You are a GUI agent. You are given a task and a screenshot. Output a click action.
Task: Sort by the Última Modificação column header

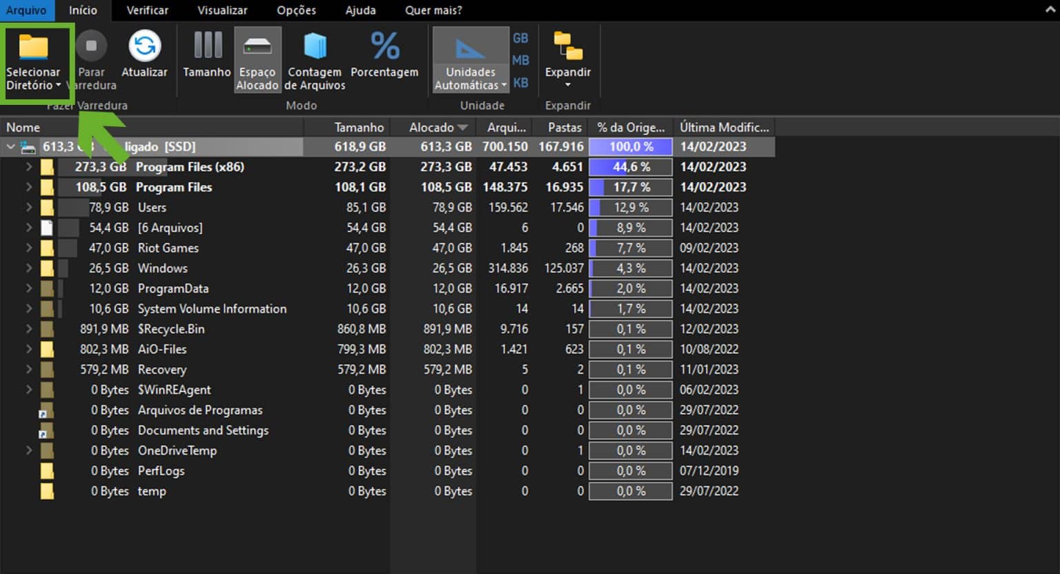(x=723, y=128)
